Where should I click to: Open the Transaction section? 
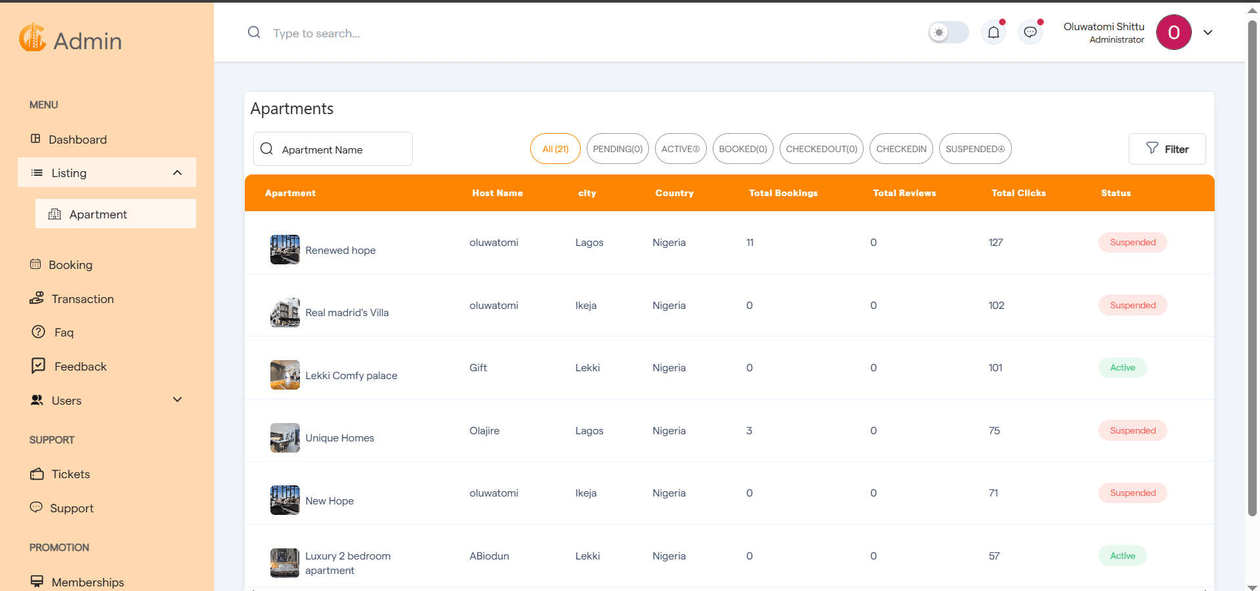82,299
